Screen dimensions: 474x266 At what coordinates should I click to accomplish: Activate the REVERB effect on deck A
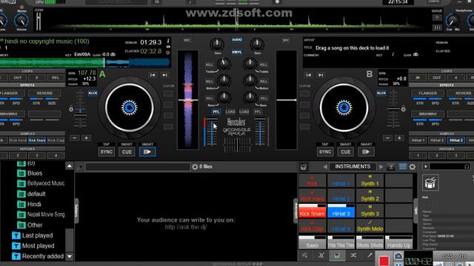tap(44, 93)
